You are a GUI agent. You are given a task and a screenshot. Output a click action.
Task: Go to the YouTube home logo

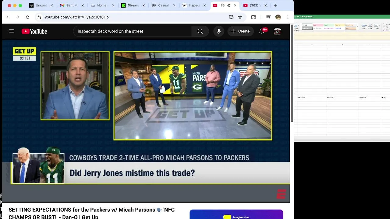34,31
